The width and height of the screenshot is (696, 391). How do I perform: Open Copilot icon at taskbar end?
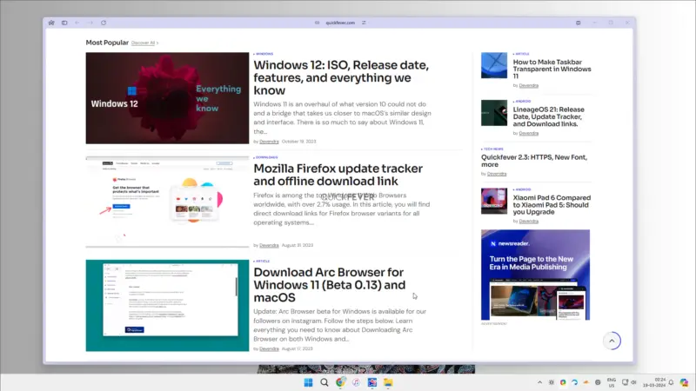coord(684,382)
